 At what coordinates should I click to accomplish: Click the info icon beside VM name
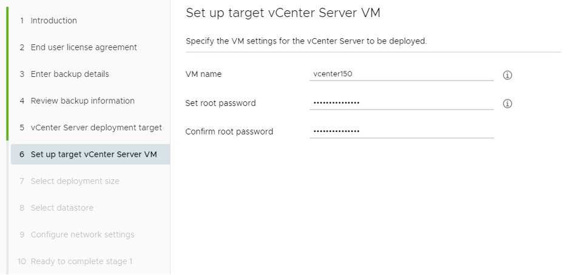(x=507, y=75)
